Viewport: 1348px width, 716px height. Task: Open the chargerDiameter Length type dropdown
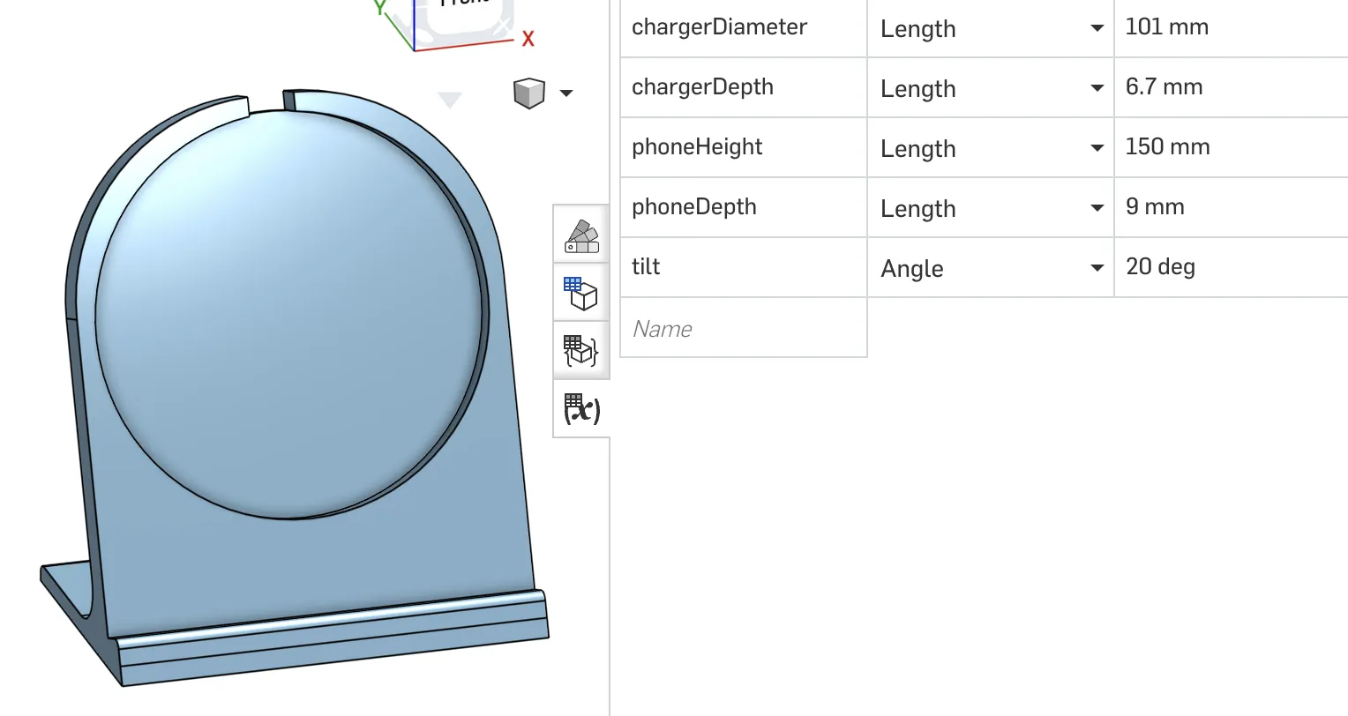pos(1097,28)
